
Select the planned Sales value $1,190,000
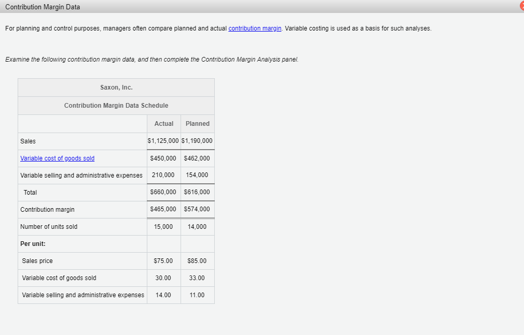tap(198, 141)
